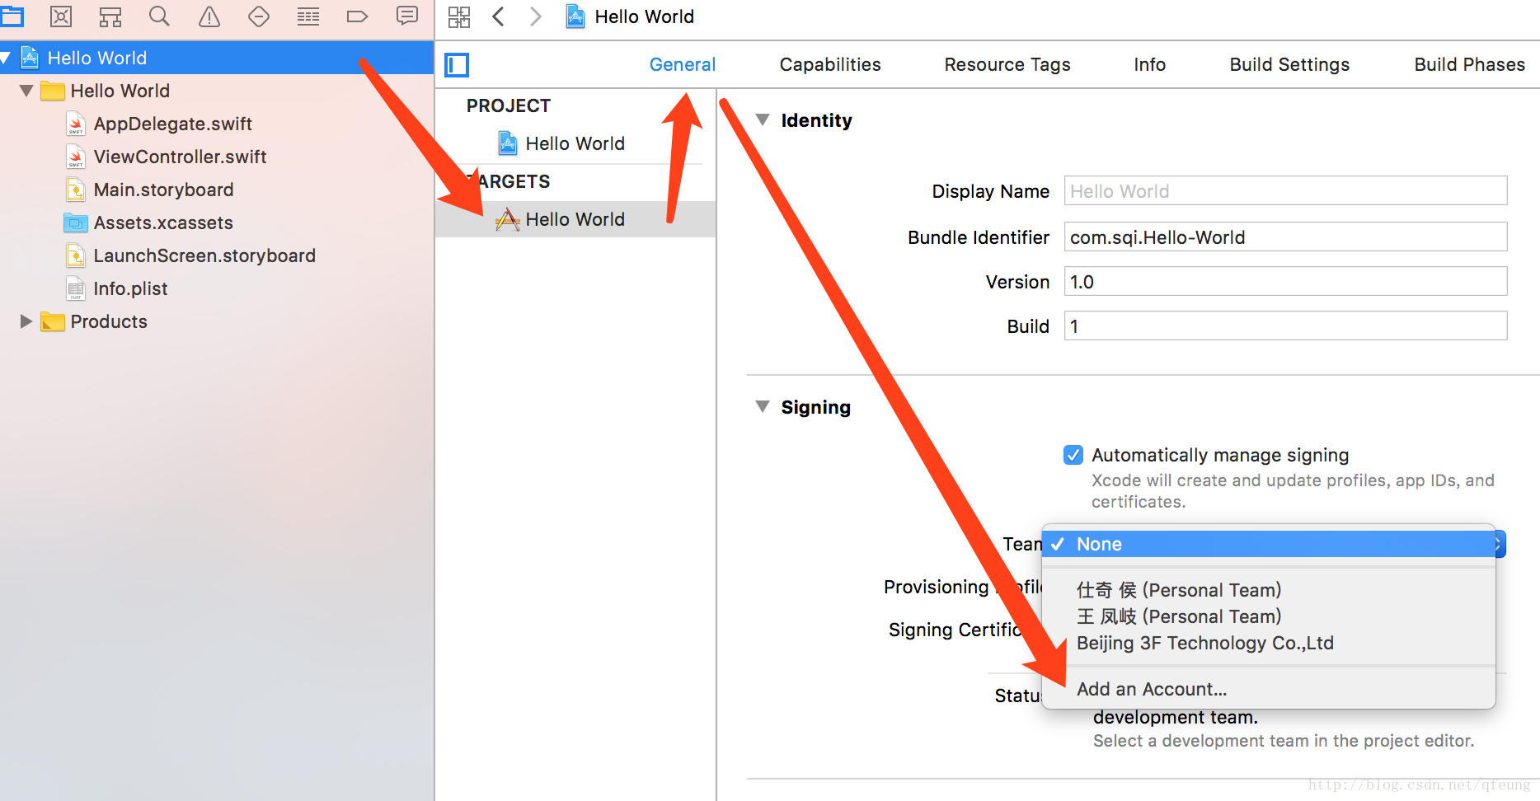Click the Info.plist file icon
Screen dimensions: 1540x801
(x=76, y=288)
